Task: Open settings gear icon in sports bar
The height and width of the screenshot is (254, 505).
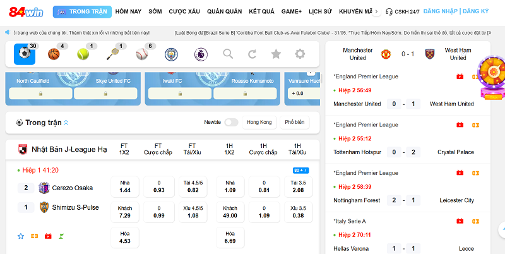Action: (x=300, y=54)
